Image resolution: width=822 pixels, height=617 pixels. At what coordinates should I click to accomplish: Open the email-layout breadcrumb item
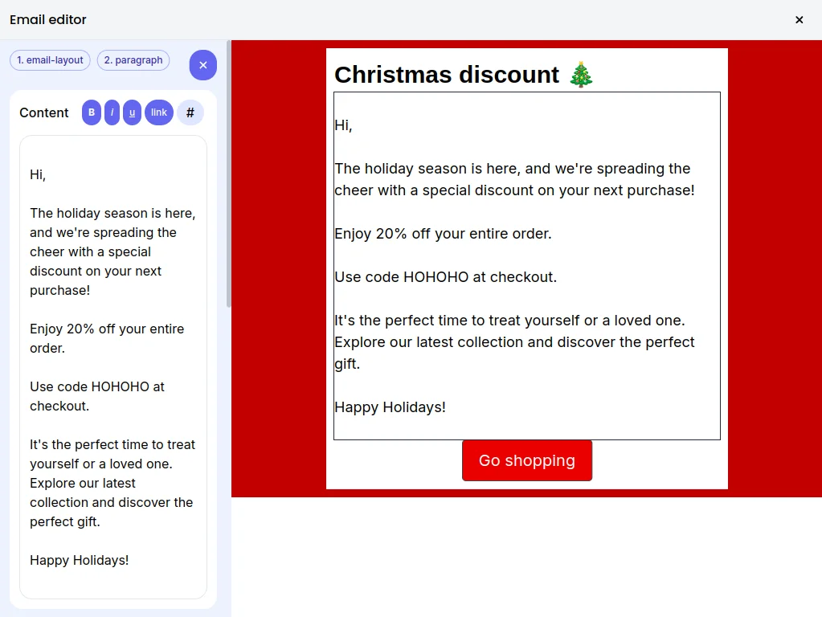point(50,60)
